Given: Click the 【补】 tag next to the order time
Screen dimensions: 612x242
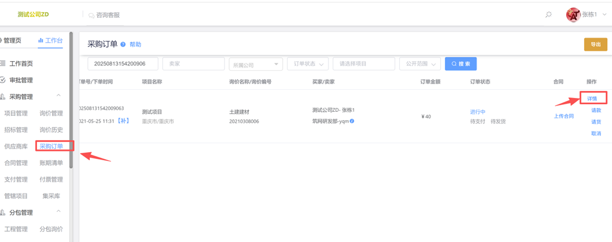Looking at the screenshot, I should [x=123, y=121].
